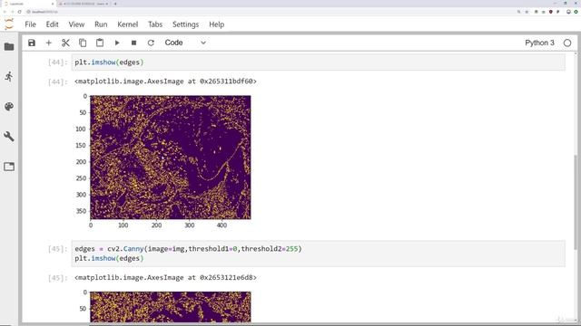Click the [44]: input cell prompt
The width and height of the screenshot is (581, 326).
coord(58,62)
